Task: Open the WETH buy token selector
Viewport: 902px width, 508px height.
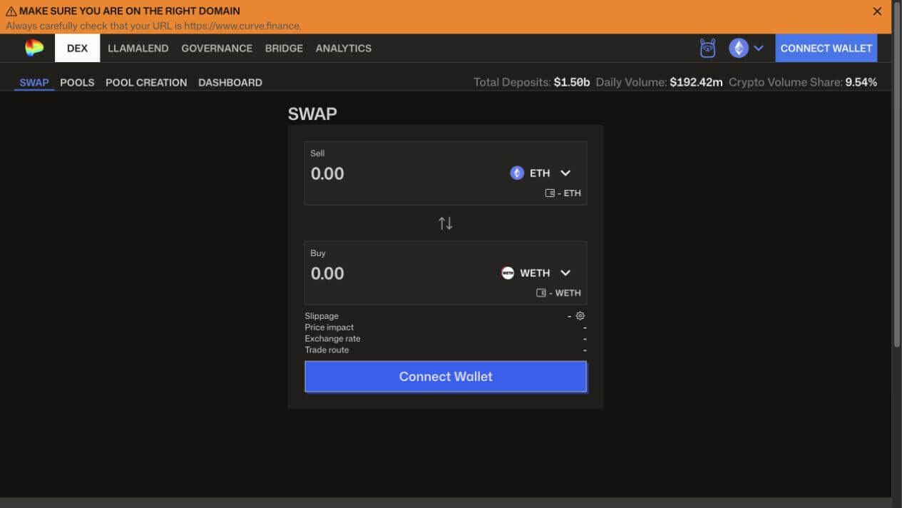Action: click(536, 273)
